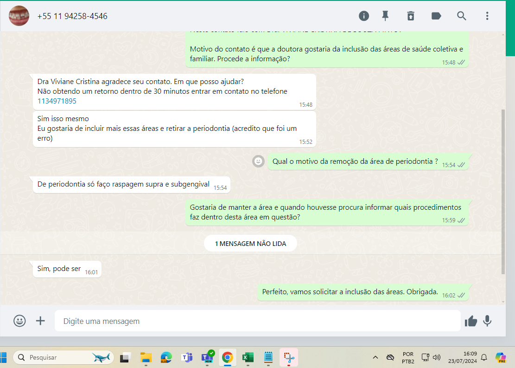Select the message 'Sim, pode ser'
The height and width of the screenshot is (368, 515).
point(67,269)
